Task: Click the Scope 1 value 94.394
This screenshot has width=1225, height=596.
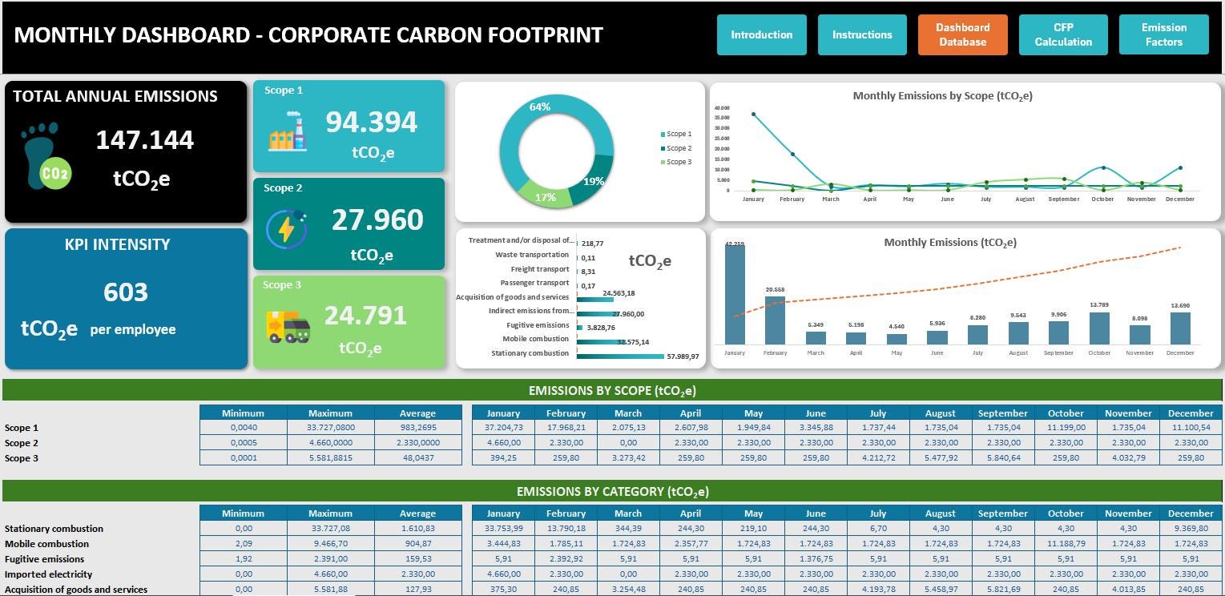Action: tap(371, 123)
